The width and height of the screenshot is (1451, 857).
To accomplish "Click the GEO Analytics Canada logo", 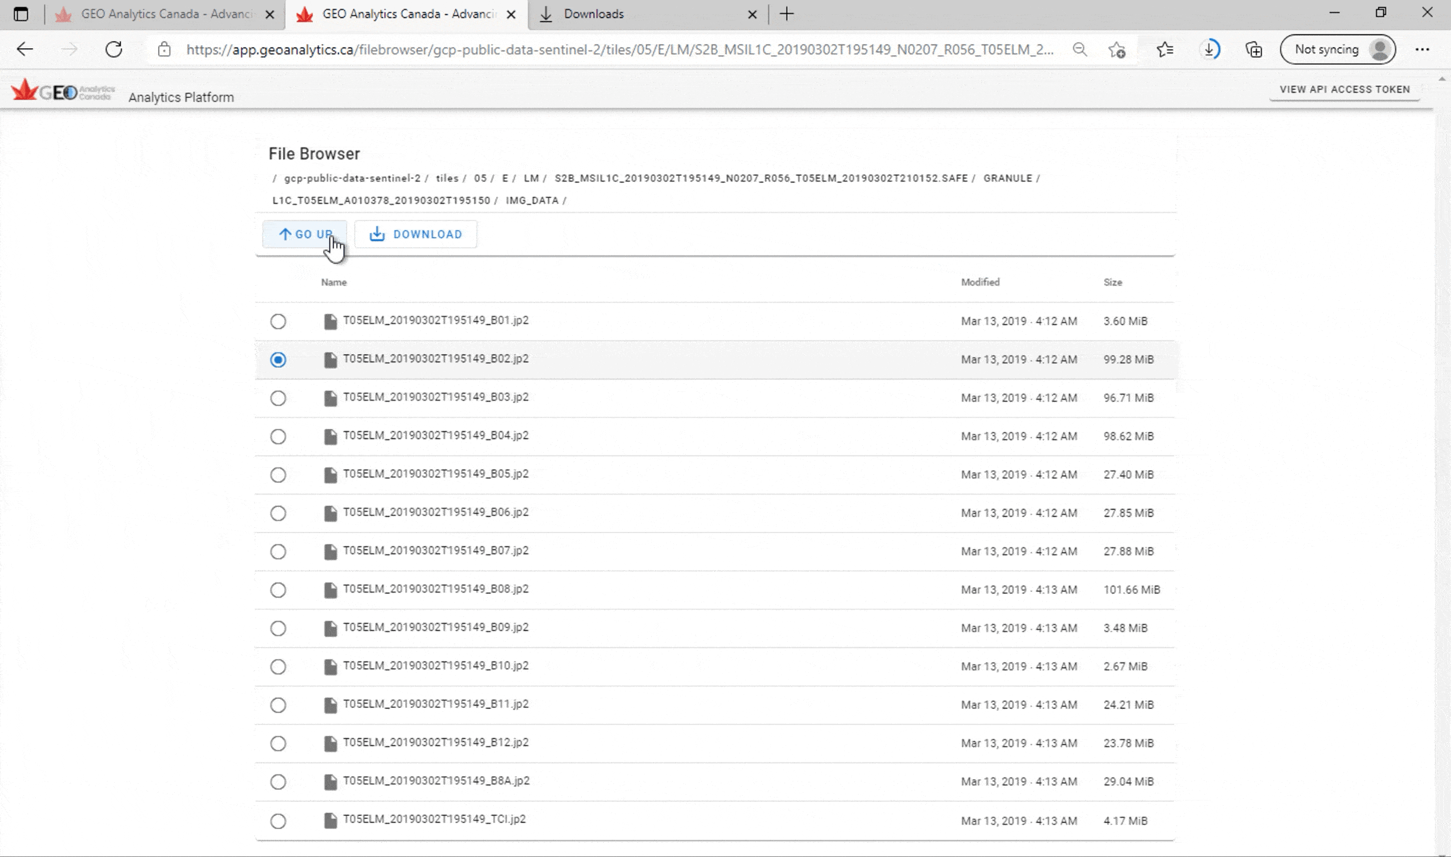I will click(63, 91).
